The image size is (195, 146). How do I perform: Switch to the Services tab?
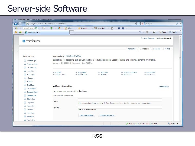point(157,49)
